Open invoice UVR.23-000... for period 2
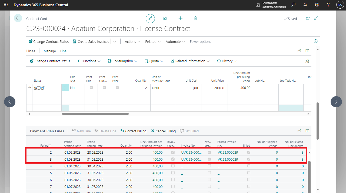 (x=191, y=152)
